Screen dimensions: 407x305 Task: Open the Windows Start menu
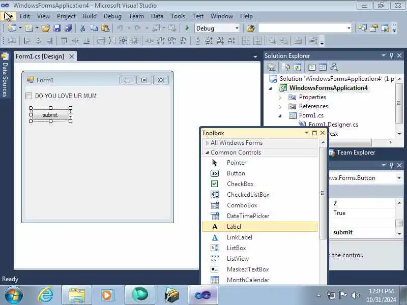(13, 295)
